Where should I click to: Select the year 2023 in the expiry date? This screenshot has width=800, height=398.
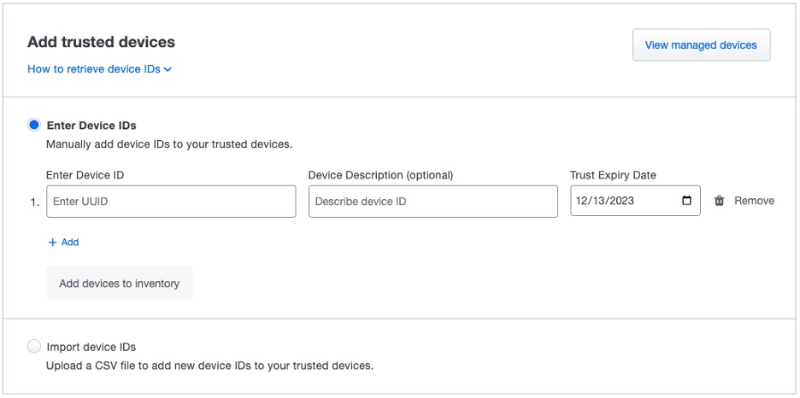click(x=626, y=202)
